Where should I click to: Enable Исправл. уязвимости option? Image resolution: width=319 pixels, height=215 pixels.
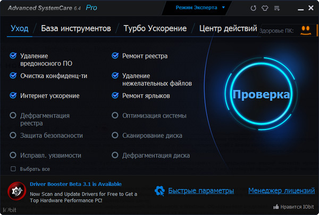coord(13,155)
